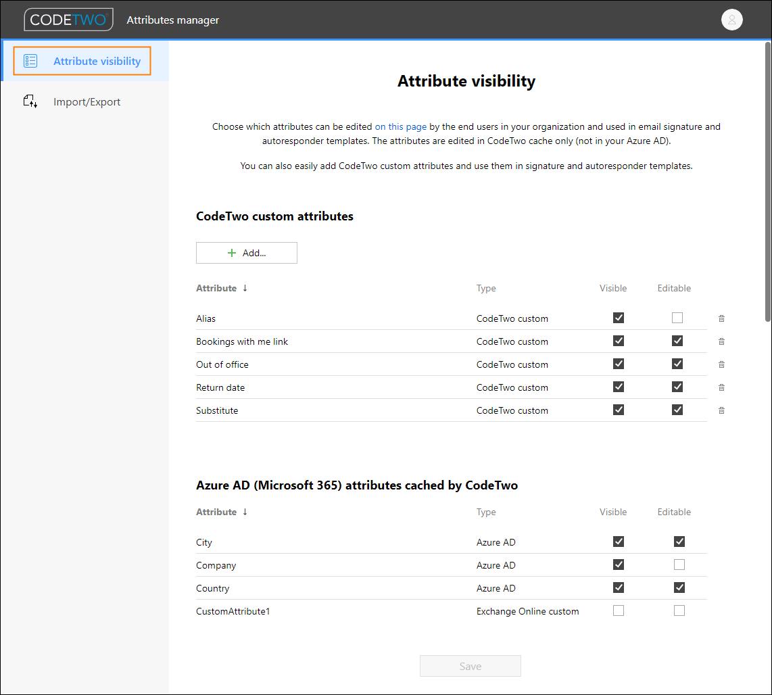Image resolution: width=772 pixels, height=695 pixels.
Task: Enable Editable for CustomAttribute1
Action: [x=679, y=610]
